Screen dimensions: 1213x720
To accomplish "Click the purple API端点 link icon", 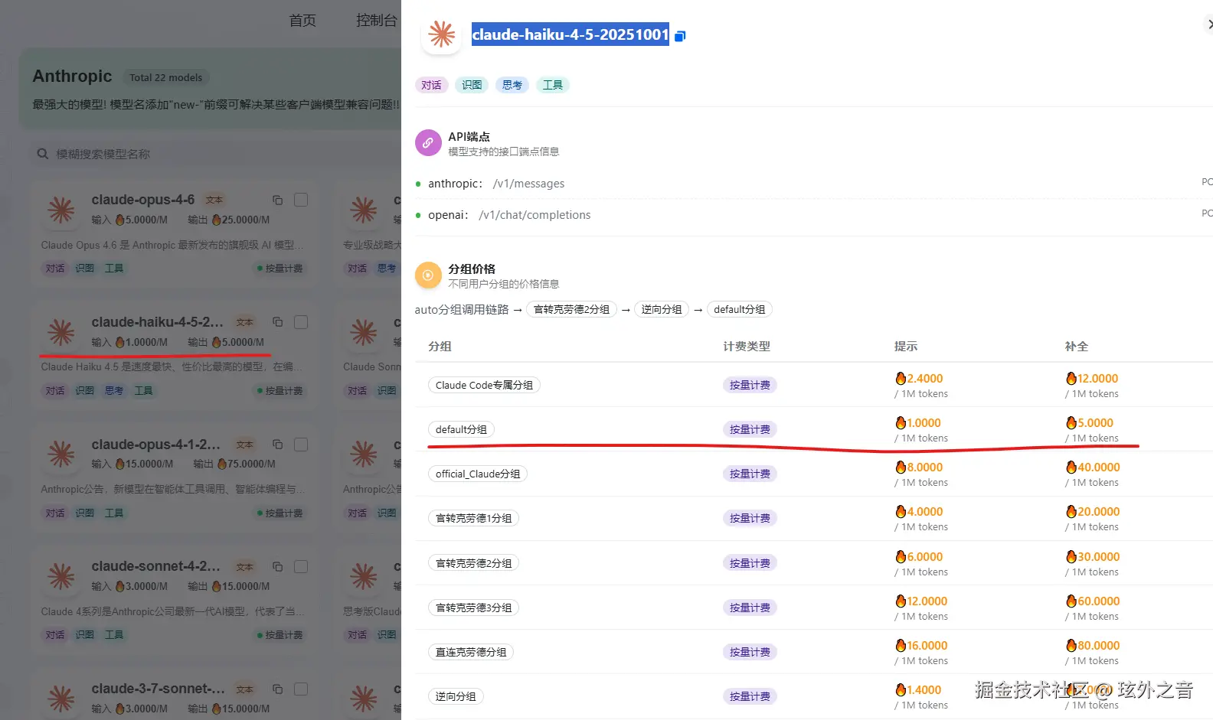I will [428, 143].
